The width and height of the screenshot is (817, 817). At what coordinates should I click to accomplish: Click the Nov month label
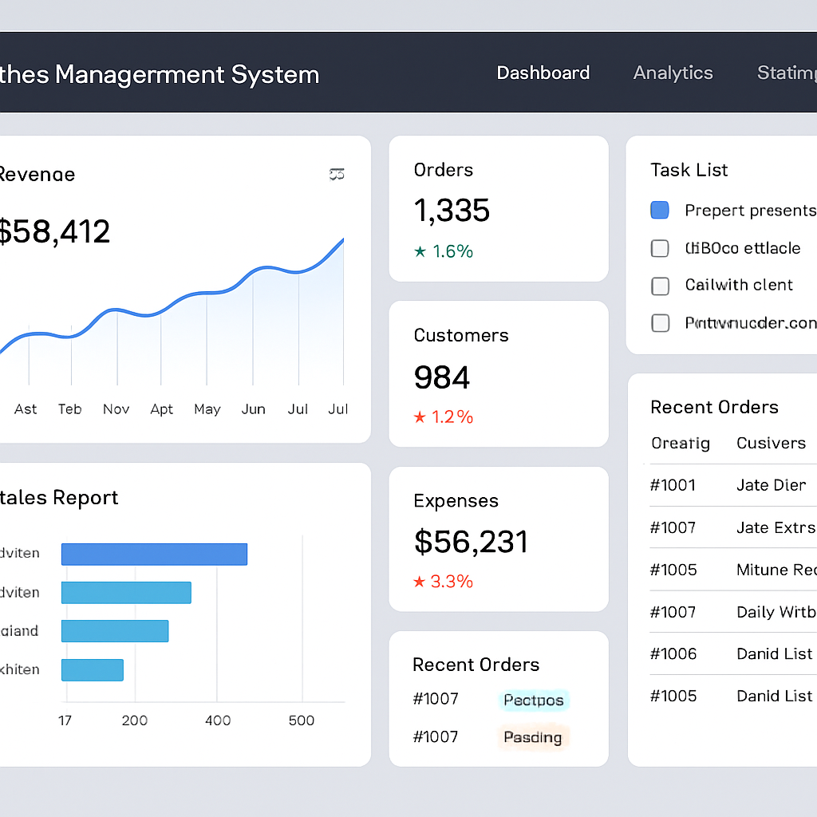coord(116,409)
